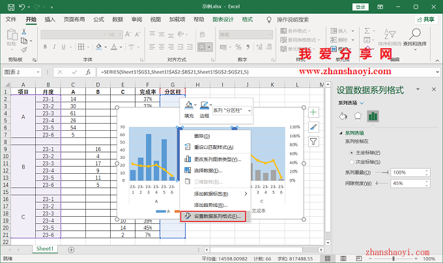Select the Cut scissors icon
Image resolution: width=443 pixels, height=263 pixels.
pos(24,32)
